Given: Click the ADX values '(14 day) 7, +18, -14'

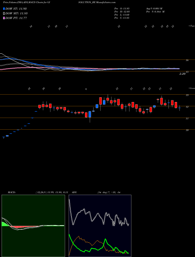Looking at the screenshot, I should click(x=109, y=192).
